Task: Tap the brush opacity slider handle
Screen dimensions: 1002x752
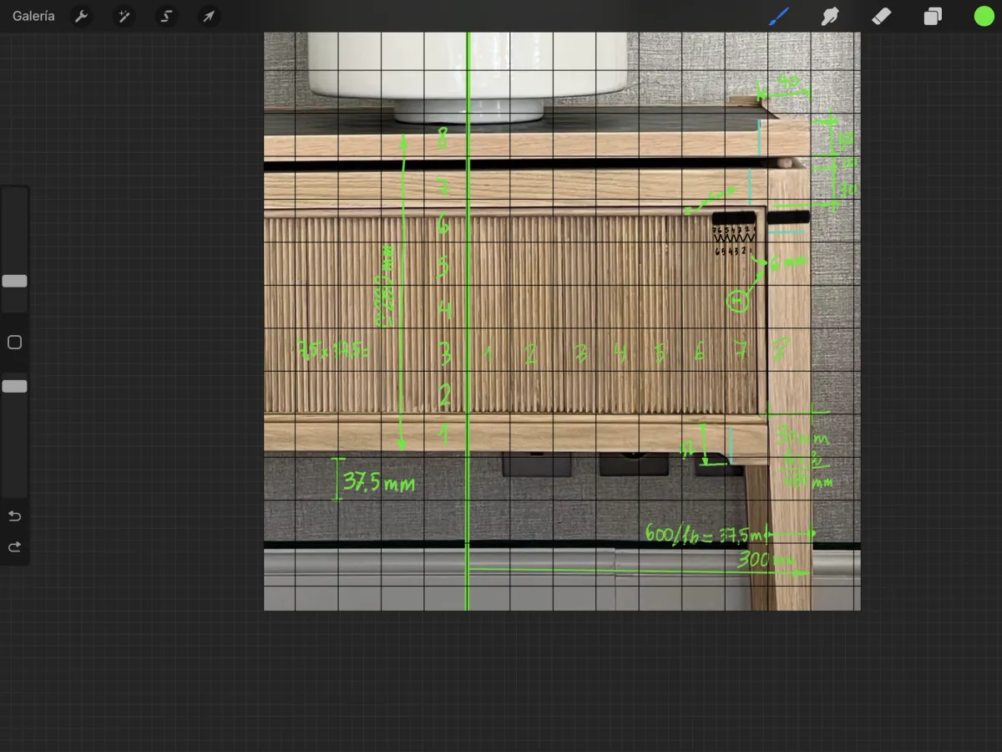Action: pyautogui.click(x=14, y=386)
